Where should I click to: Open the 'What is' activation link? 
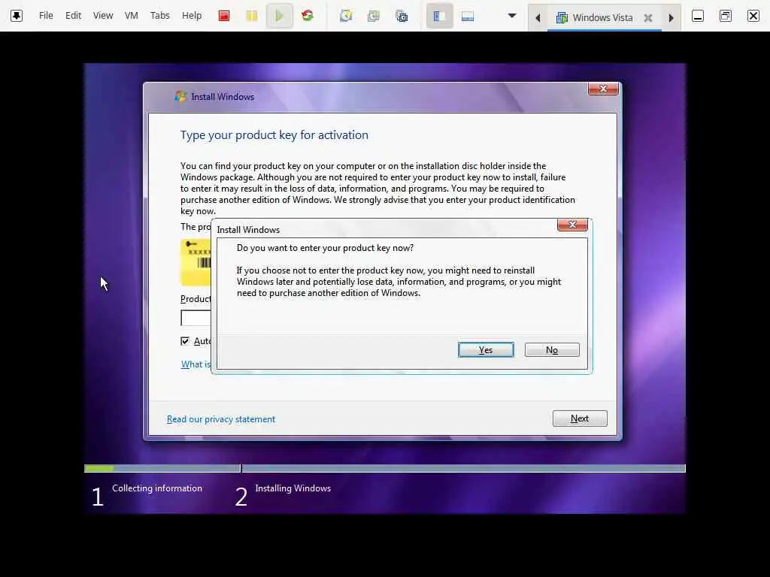pos(196,364)
